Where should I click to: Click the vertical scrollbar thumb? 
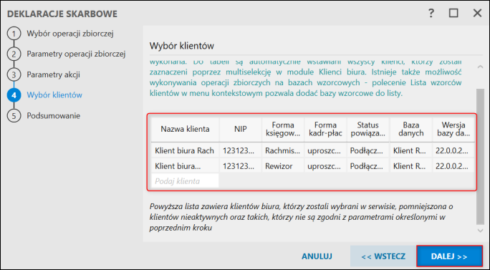(480, 156)
